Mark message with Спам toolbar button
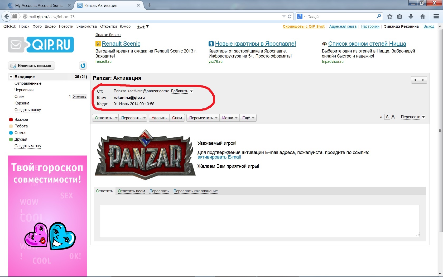 [x=177, y=118]
